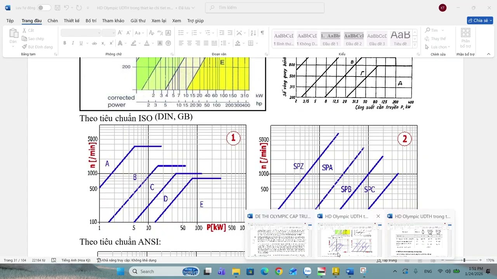Align text right
Screen dimensions: 497x279
click(198, 43)
